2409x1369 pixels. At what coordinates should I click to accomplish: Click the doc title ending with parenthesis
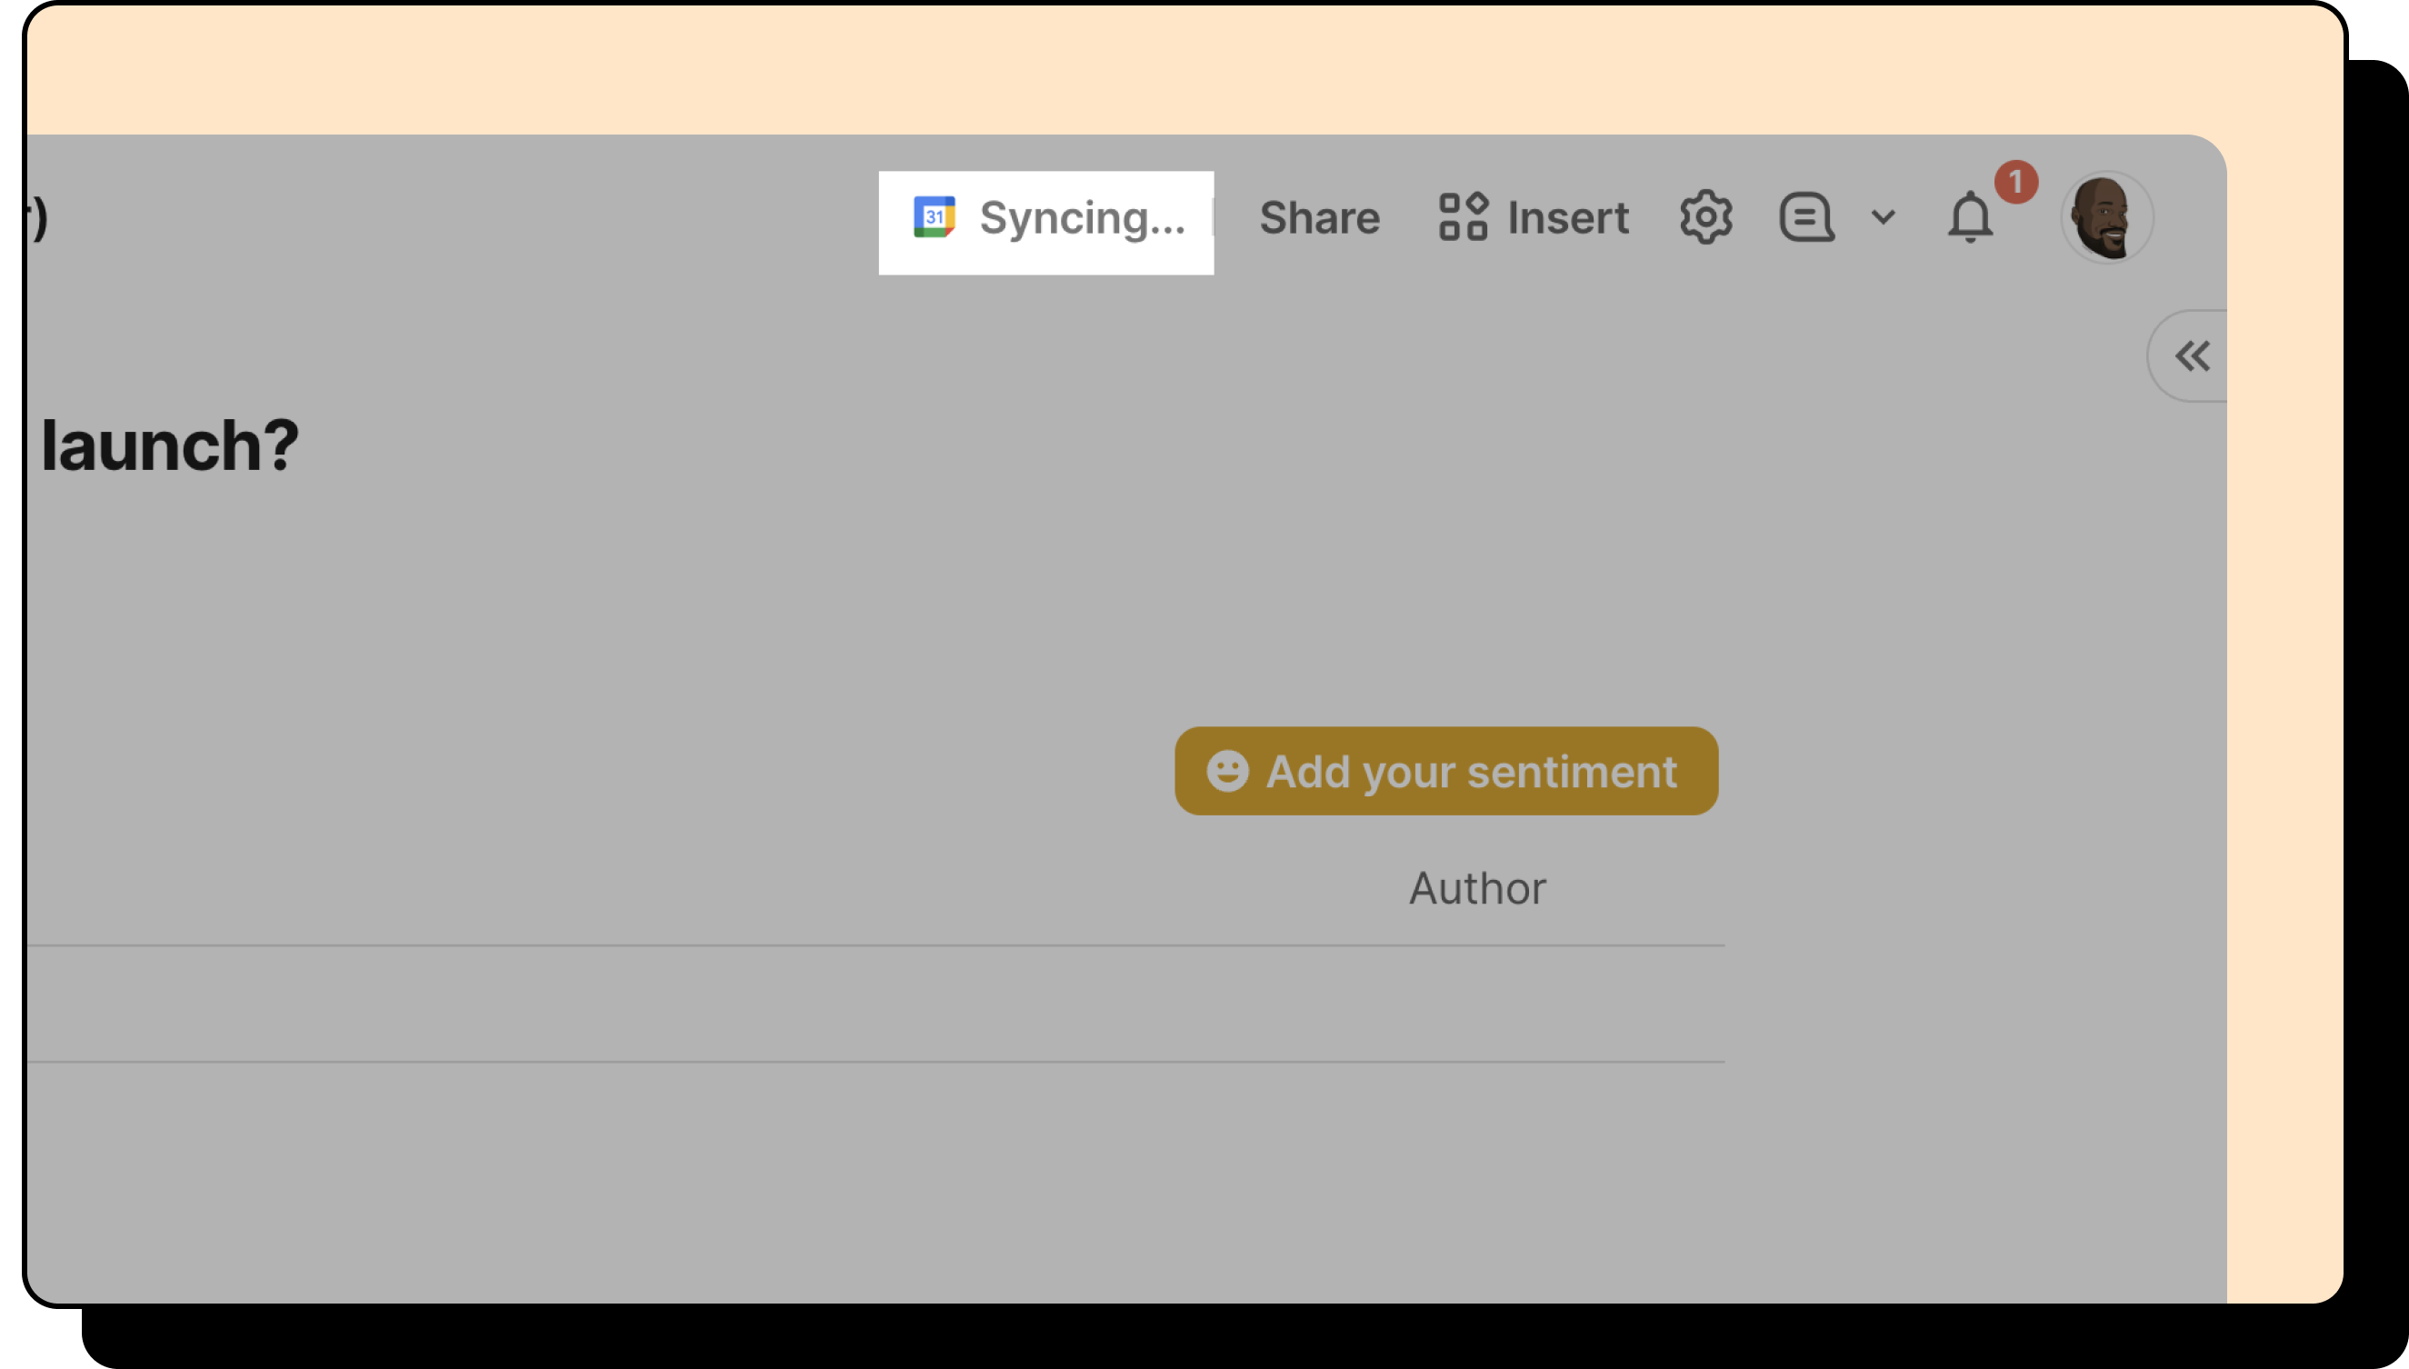[37, 218]
